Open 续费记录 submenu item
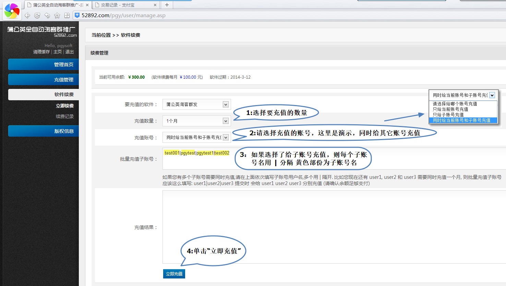This screenshot has width=506, height=286. (65, 116)
